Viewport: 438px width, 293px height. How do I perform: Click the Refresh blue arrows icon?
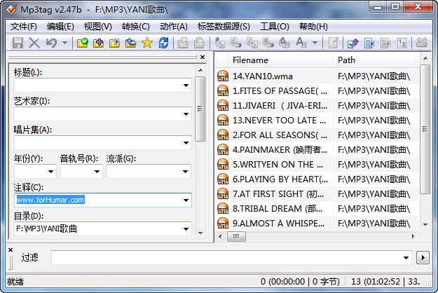click(163, 43)
